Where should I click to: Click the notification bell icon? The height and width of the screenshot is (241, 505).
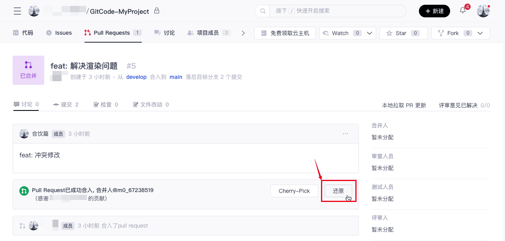pos(463,11)
